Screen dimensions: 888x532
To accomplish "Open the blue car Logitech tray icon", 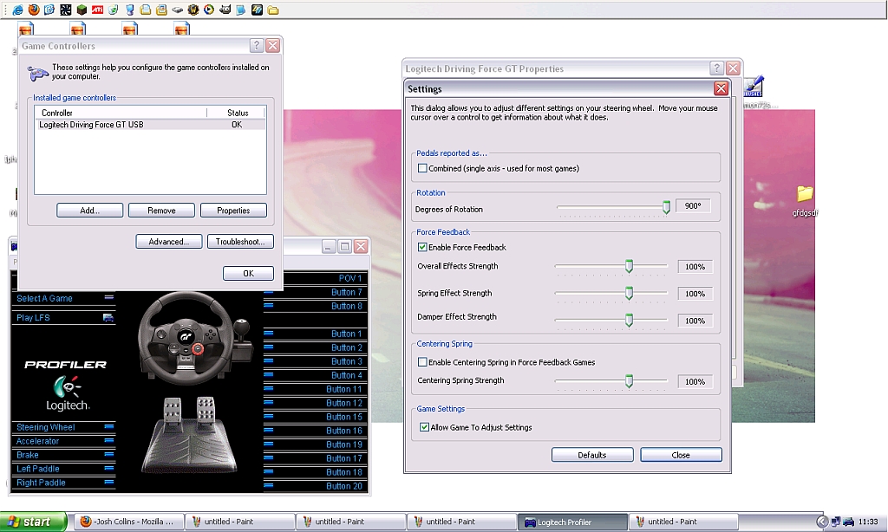I will point(848,522).
